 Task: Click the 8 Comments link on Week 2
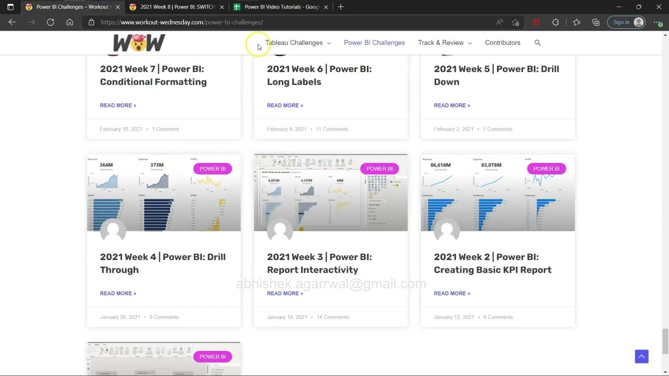click(x=498, y=317)
